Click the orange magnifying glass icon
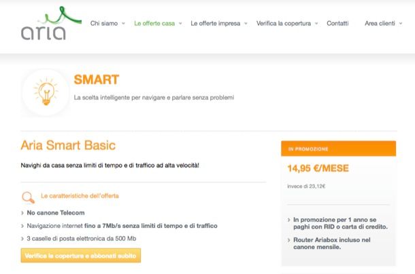This screenshot has height=274, width=415. pos(28,197)
